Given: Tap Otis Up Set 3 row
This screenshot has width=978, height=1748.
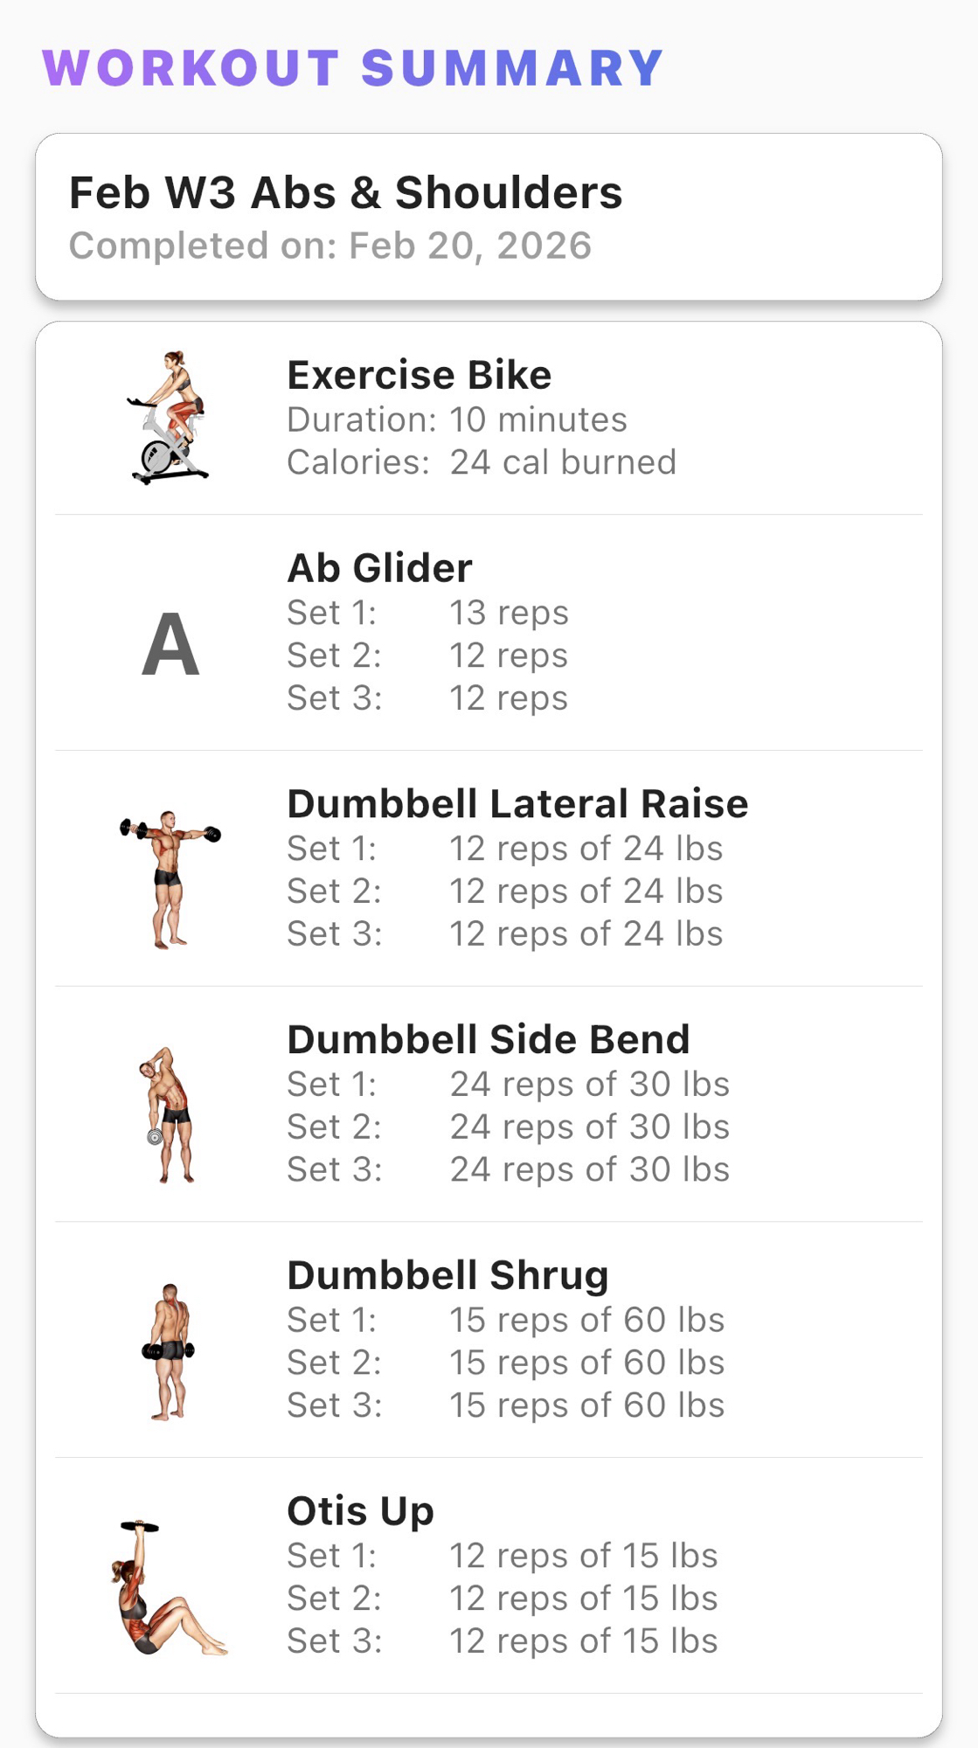Looking at the screenshot, I should (502, 1641).
